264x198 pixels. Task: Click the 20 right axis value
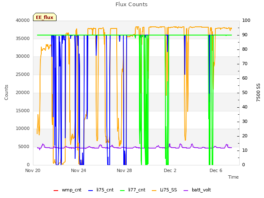coord(245,136)
